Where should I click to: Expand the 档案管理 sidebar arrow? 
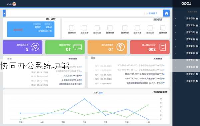click(176, 46)
